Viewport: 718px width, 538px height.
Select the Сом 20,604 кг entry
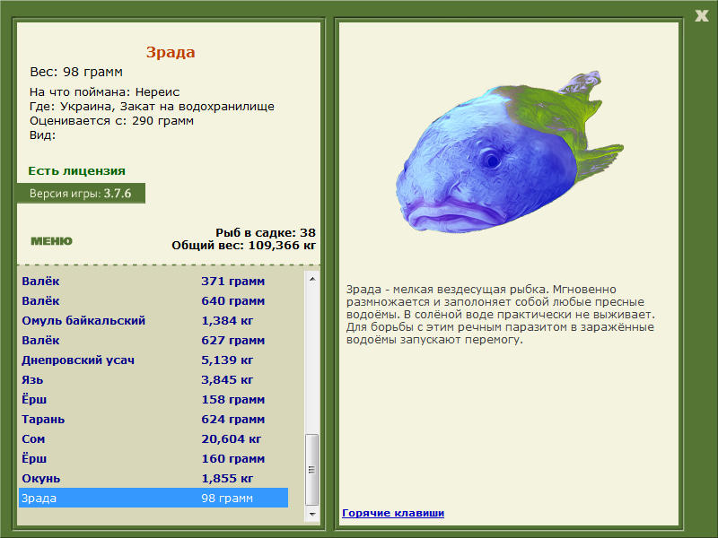153,438
